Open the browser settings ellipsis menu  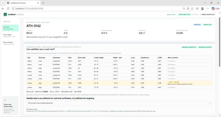[208, 8]
